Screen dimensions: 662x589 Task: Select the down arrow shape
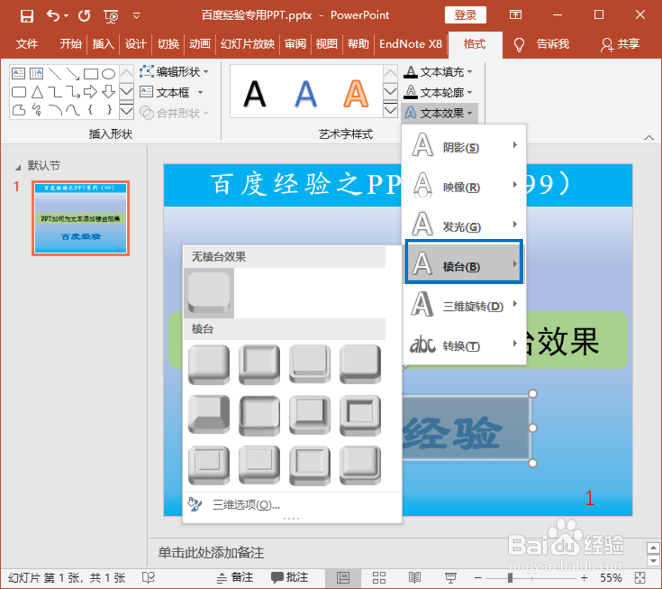tap(108, 92)
